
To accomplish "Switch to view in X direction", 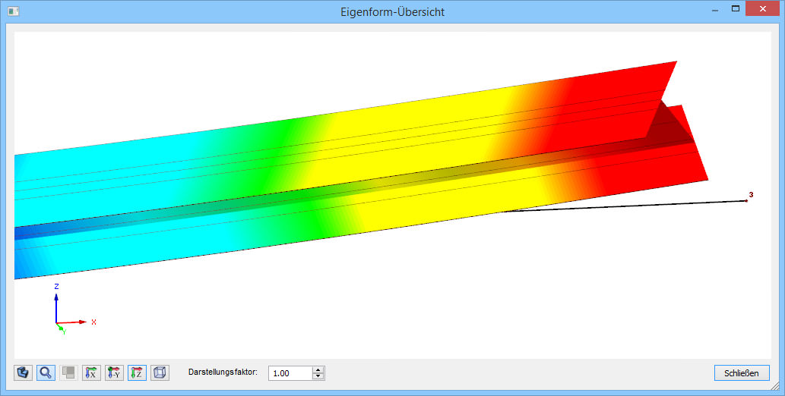I will click(x=91, y=372).
